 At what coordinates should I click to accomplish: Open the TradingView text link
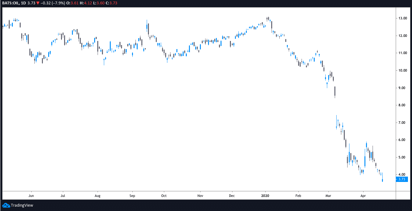tap(22, 205)
